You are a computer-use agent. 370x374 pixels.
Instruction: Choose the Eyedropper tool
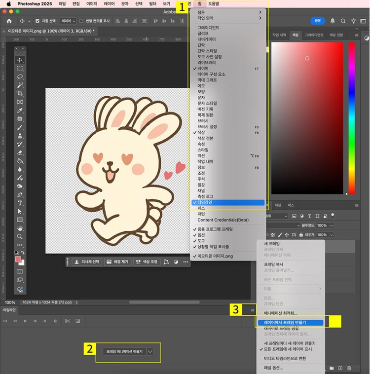pos(20,111)
